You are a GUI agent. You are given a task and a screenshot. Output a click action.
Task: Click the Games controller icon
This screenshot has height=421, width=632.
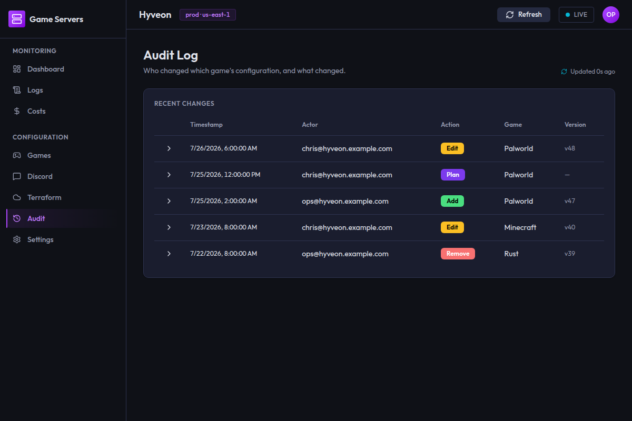pyautogui.click(x=17, y=155)
